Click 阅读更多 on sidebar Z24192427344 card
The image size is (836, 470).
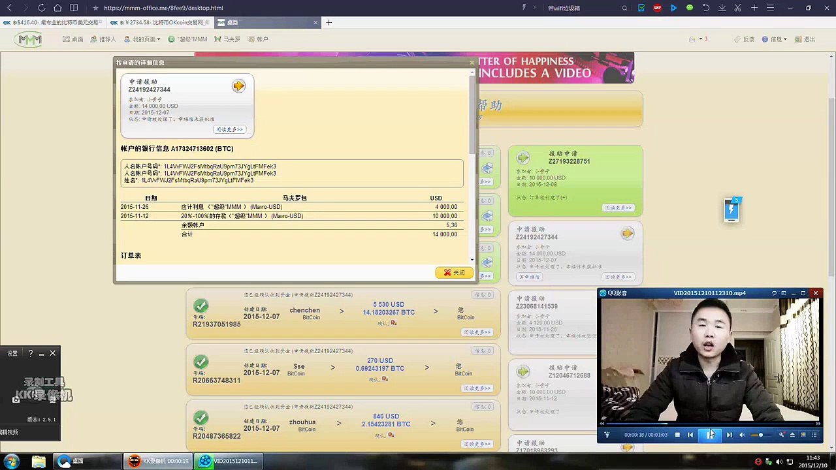pos(617,277)
